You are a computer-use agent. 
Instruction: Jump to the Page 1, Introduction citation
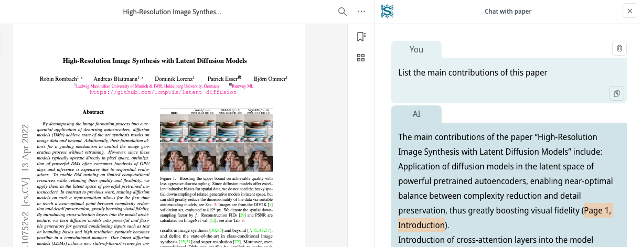pos(597,211)
